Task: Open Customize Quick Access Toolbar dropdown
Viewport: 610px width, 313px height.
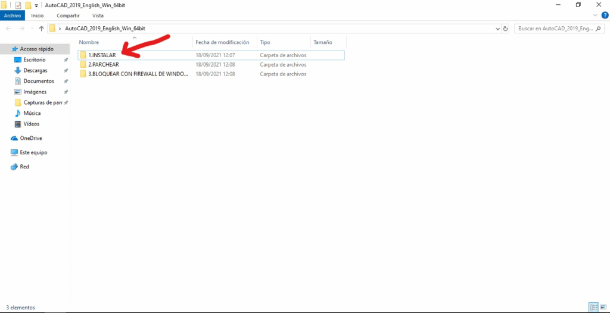Action: click(36, 5)
